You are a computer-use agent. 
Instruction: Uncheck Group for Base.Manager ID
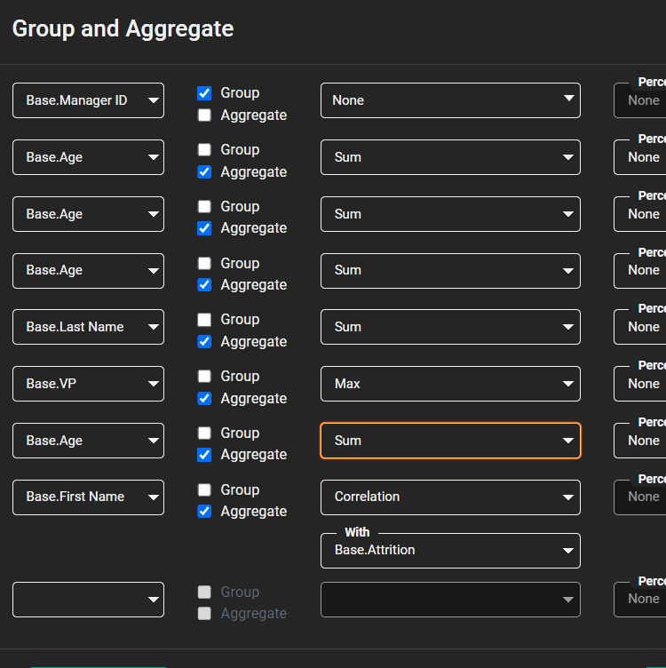coord(204,93)
